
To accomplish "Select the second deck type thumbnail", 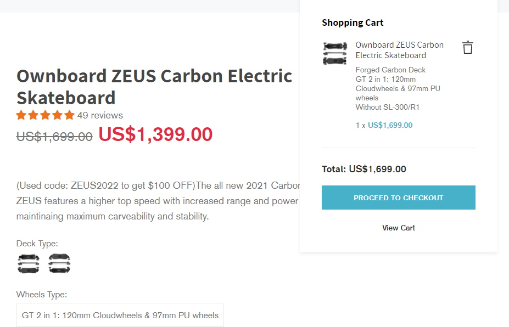I will point(59,263).
